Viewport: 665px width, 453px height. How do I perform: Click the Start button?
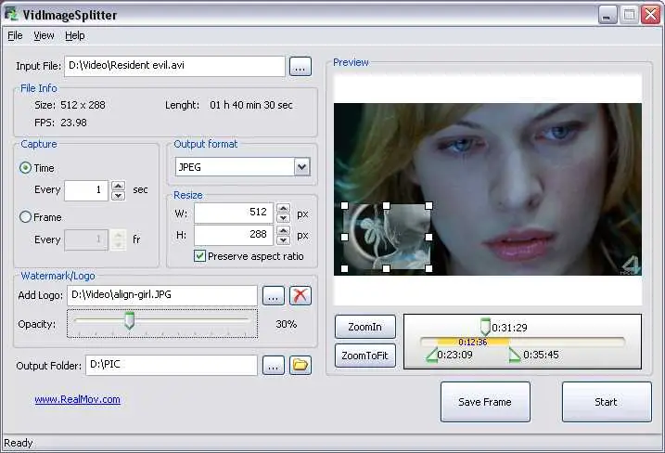pyautogui.click(x=607, y=402)
